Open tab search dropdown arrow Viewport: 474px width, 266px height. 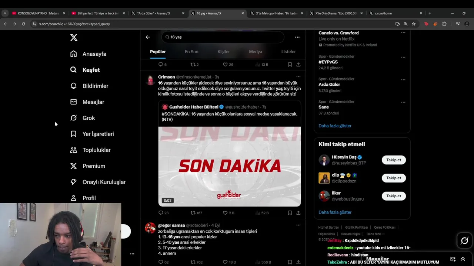(5, 13)
